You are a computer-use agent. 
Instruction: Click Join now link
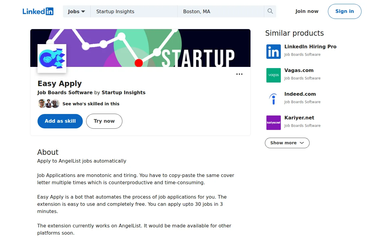point(307,11)
